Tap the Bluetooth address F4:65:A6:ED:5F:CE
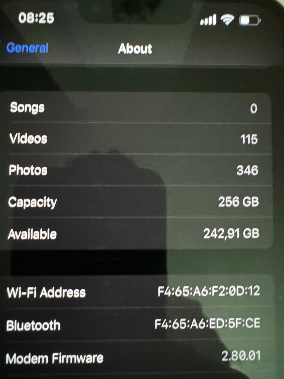Image resolution: width=284 pixels, height=379 pixels. pyautogui.click(x=207, y=323)
